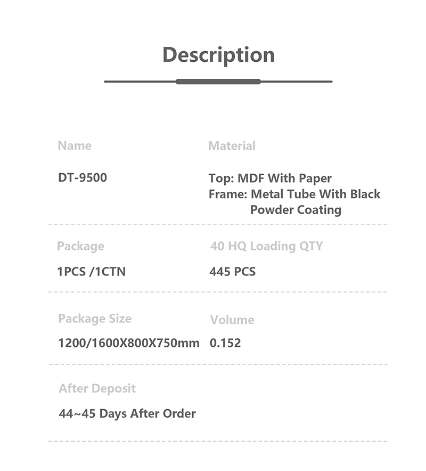Select the 40 HQ Loading QTY label
Viewport: 426px width, 471px height.
[267, 246]
